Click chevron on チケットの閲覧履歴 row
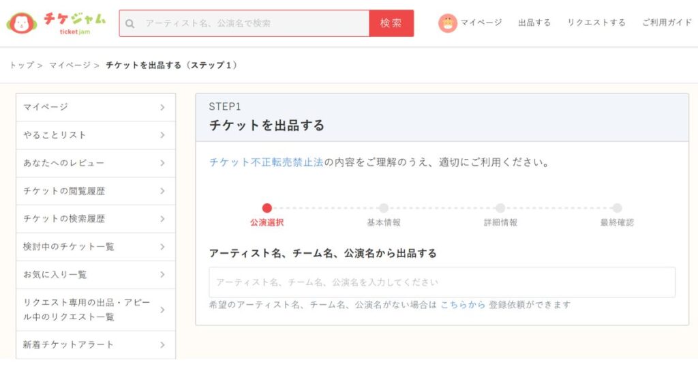Image resolution: width=698 pixels, height=367 pixels. (162, 191)
